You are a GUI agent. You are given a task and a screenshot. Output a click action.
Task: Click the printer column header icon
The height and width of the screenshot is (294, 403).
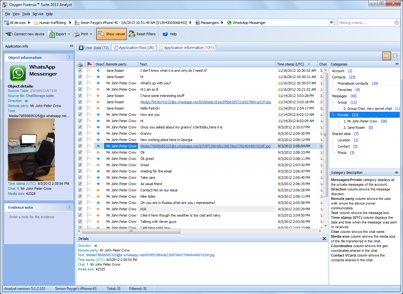pyautogui.click(x=80, y=64)
